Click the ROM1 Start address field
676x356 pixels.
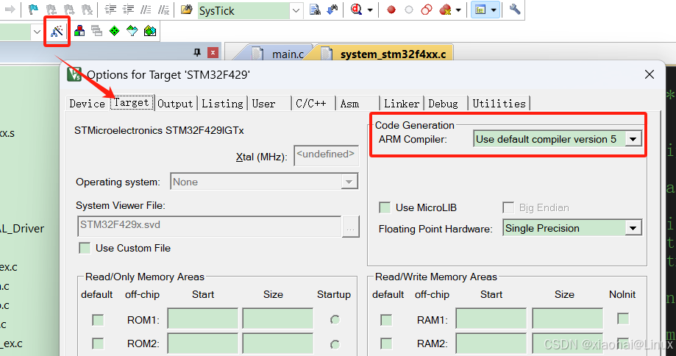(x=202, y=319)
